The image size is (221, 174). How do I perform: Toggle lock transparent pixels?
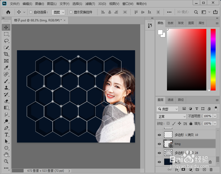(x=168, y=123)
